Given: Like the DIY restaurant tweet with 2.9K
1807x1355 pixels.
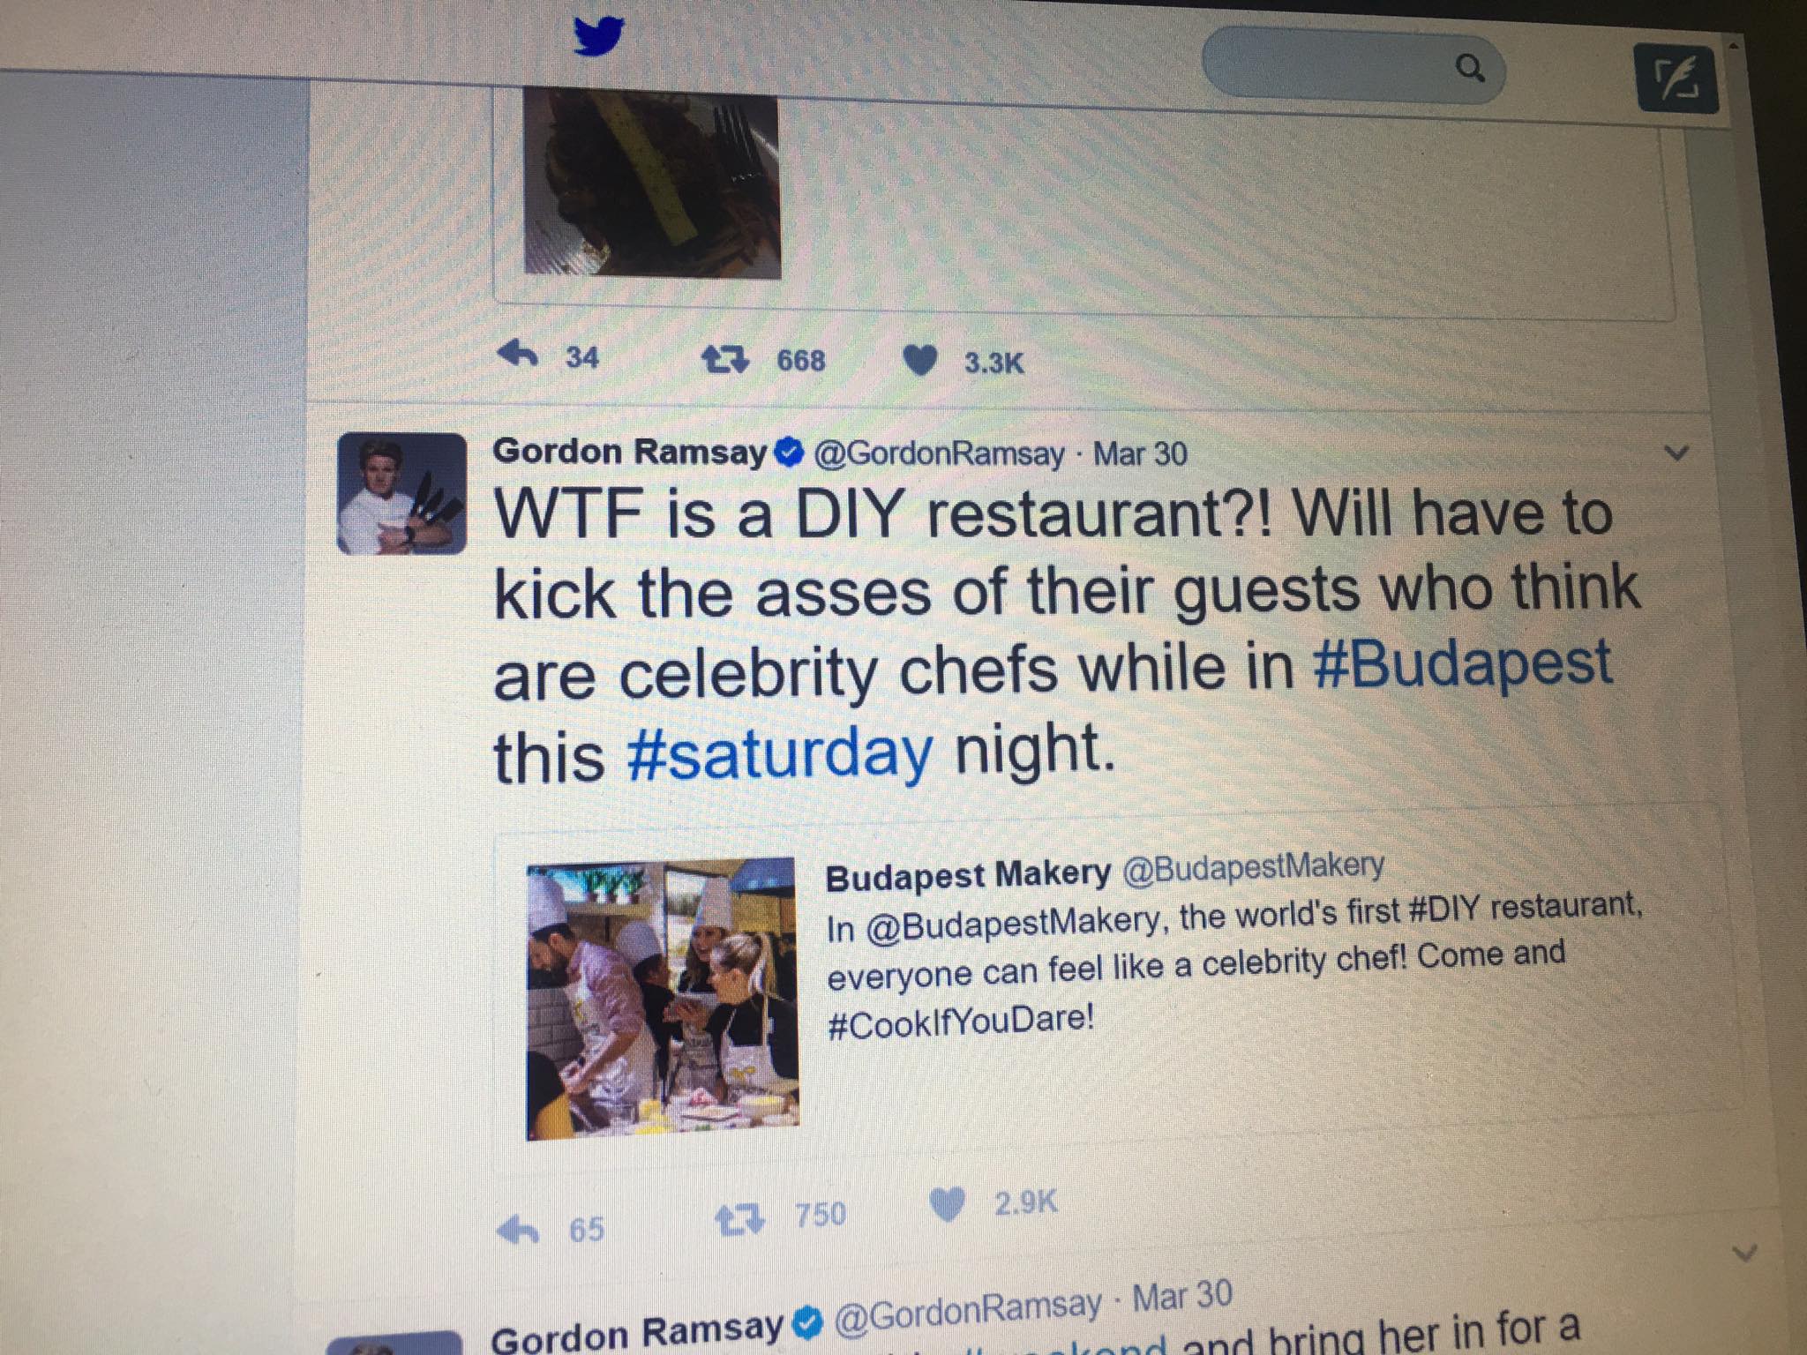Looking at the screenshot, I should point(947,1205).
